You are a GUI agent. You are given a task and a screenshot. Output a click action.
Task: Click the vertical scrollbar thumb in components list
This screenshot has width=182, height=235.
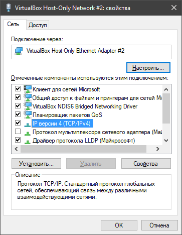[166, 108]
